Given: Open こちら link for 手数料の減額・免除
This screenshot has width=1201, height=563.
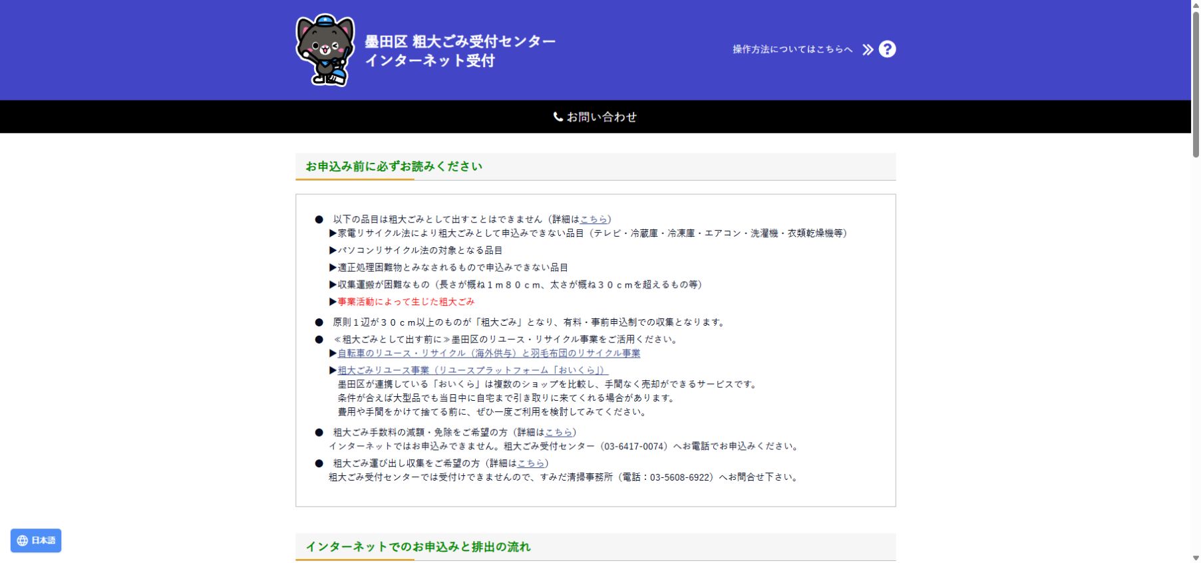Looking at the screenshot, I should pos(558,432).
